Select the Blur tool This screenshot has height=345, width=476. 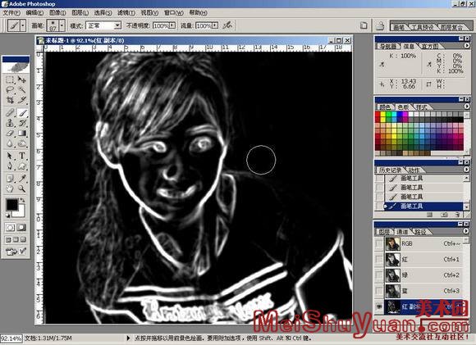click(x=10, y=143)
